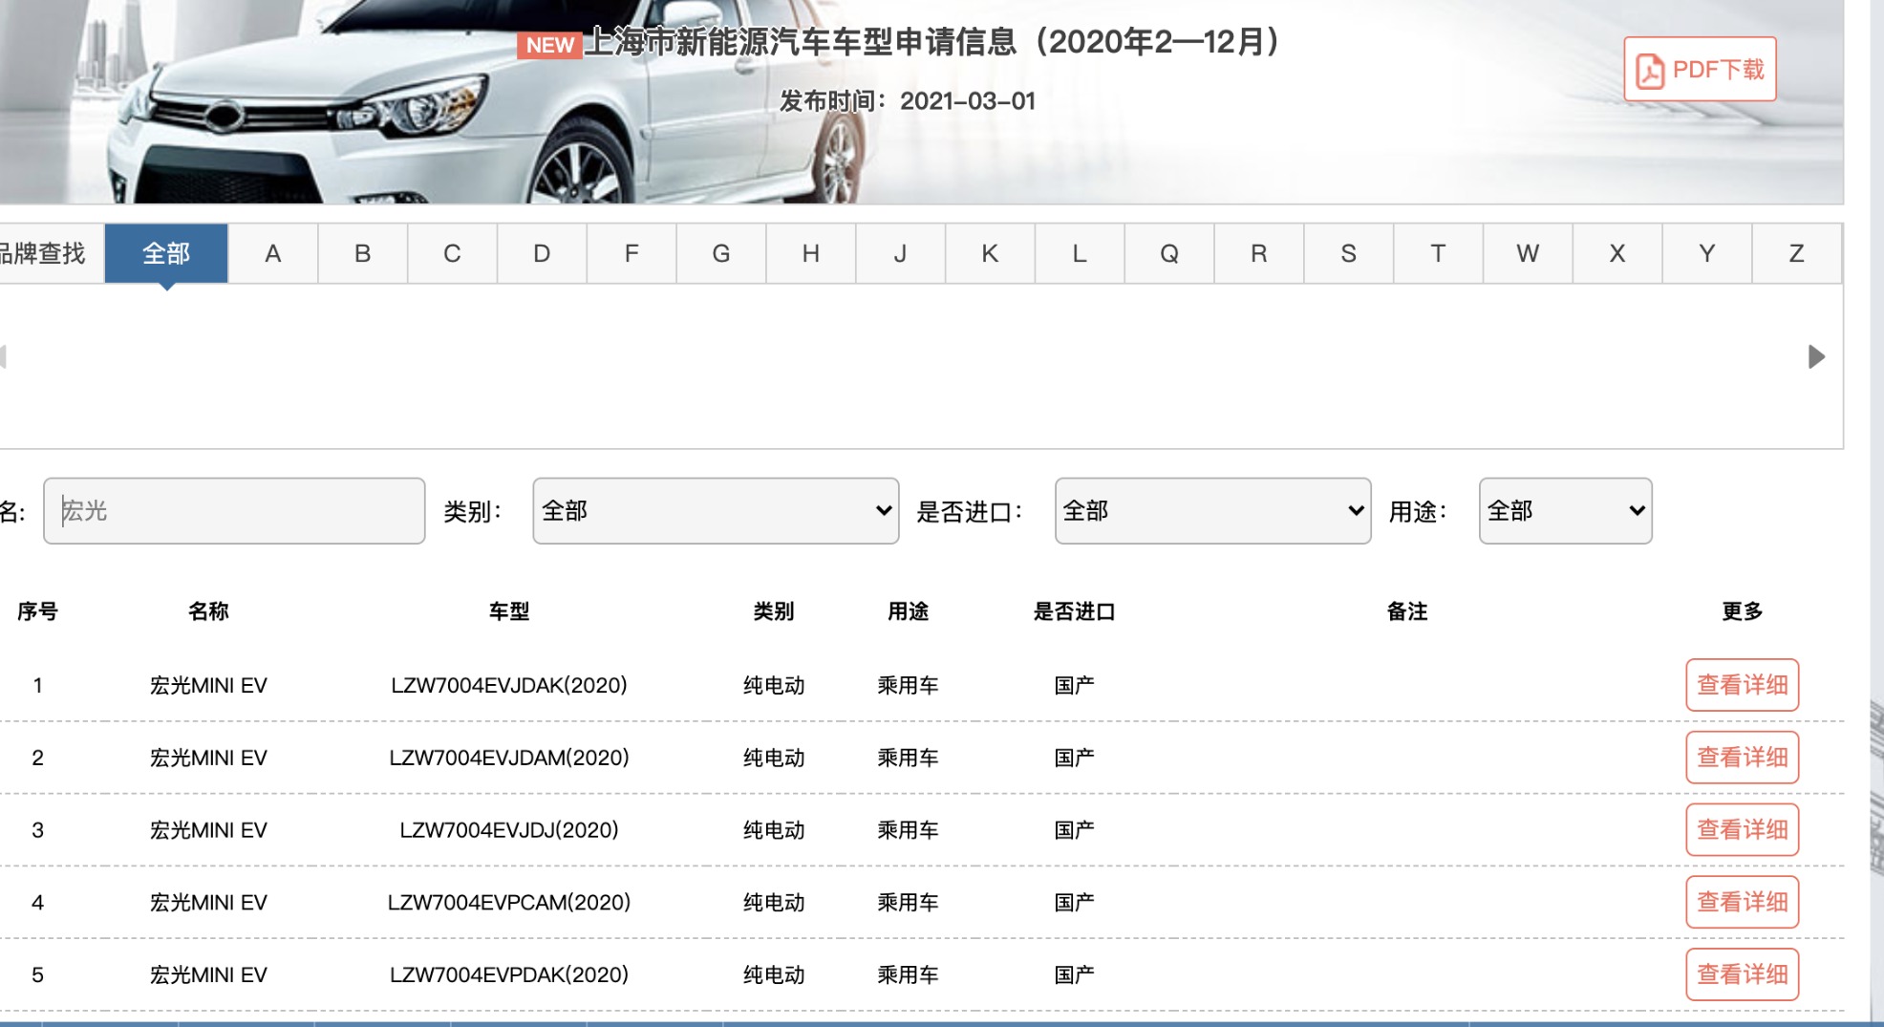The width and height of the screenshot is (1884, 1027).
Task: View details for LZW7004EVJDAK(2020)
Action: coord(1742,685)
